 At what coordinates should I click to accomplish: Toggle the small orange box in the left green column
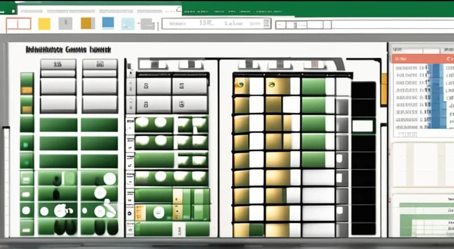pyautogui.click(x=27, y=90)
